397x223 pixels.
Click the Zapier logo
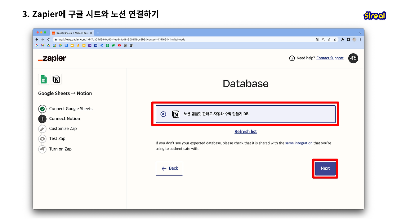[x=52, y=58]
